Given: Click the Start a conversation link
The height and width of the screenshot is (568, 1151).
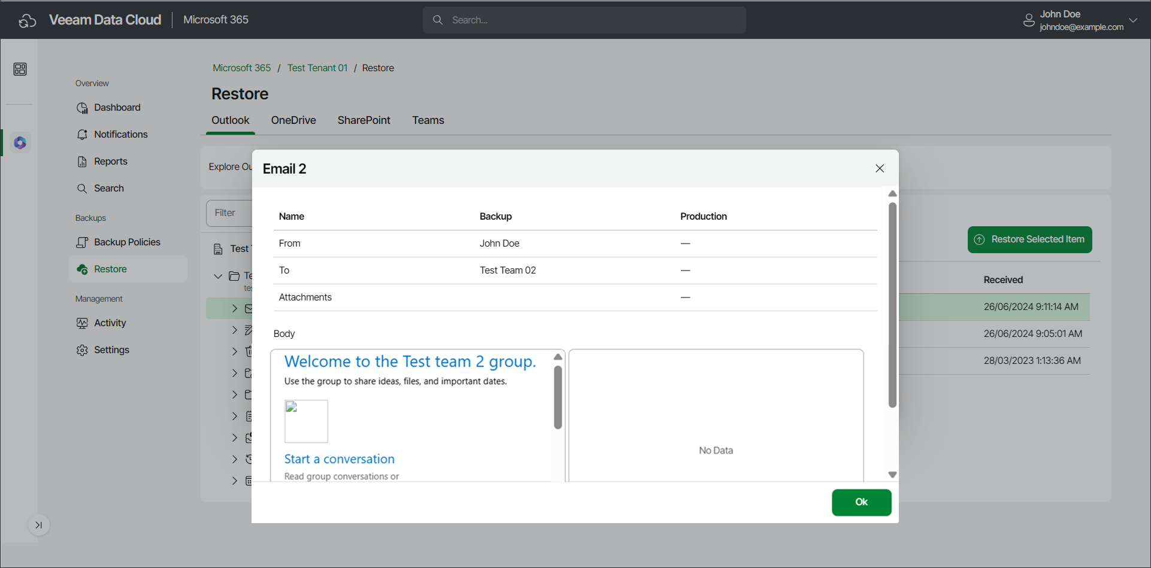Looking at the screenshot, I should coord(340,459).
